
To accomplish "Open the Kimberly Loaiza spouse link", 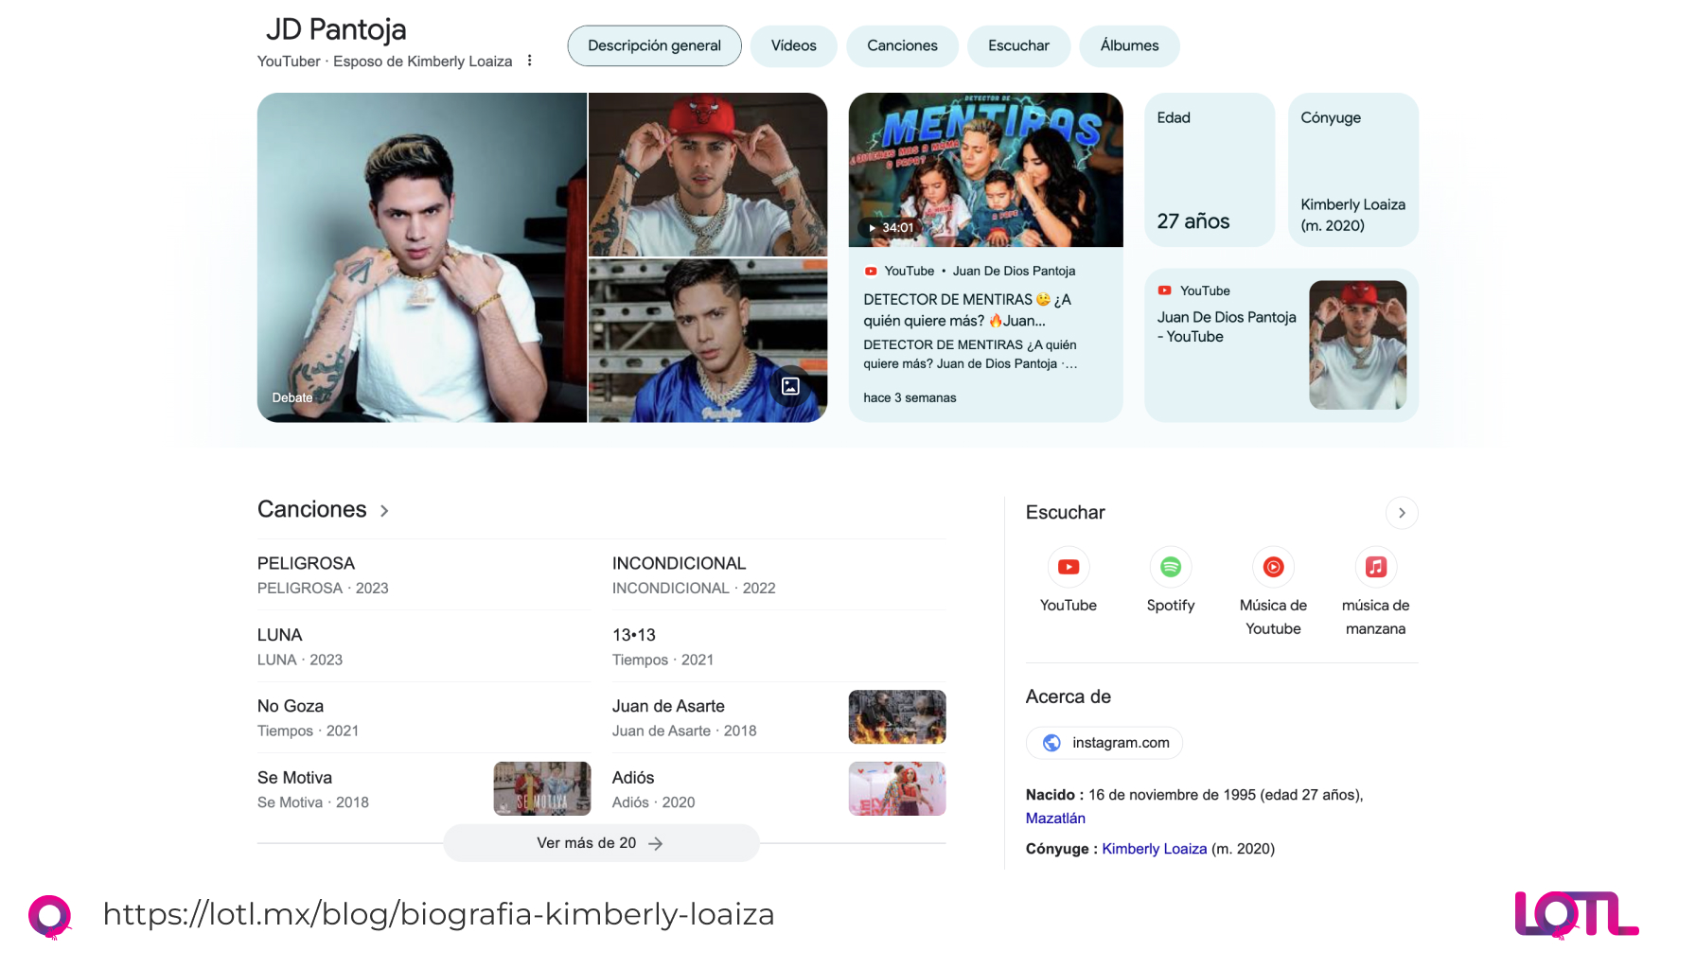I will tap(1154, 849).
